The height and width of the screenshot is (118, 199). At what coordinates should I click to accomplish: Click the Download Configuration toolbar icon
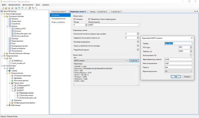pyautogui.click(x=19, y=8)
